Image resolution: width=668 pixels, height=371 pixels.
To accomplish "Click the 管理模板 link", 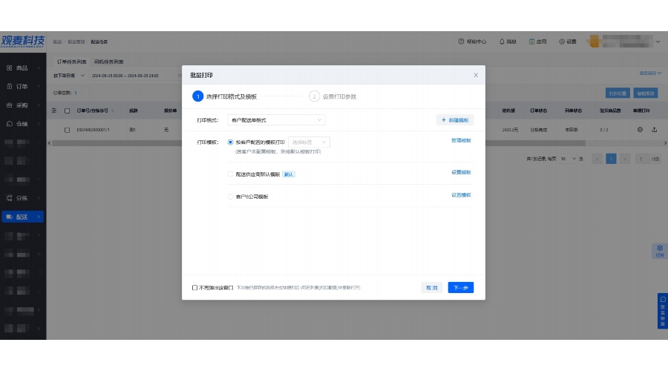I will [461, 140].
